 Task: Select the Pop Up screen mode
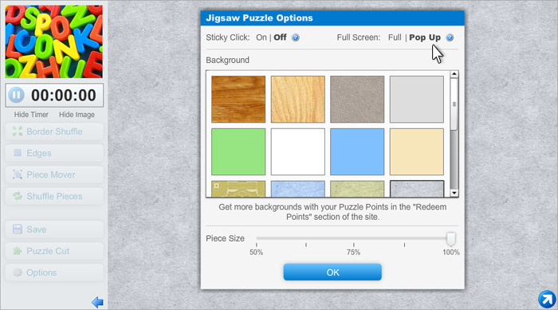click(x=425, y=37)
